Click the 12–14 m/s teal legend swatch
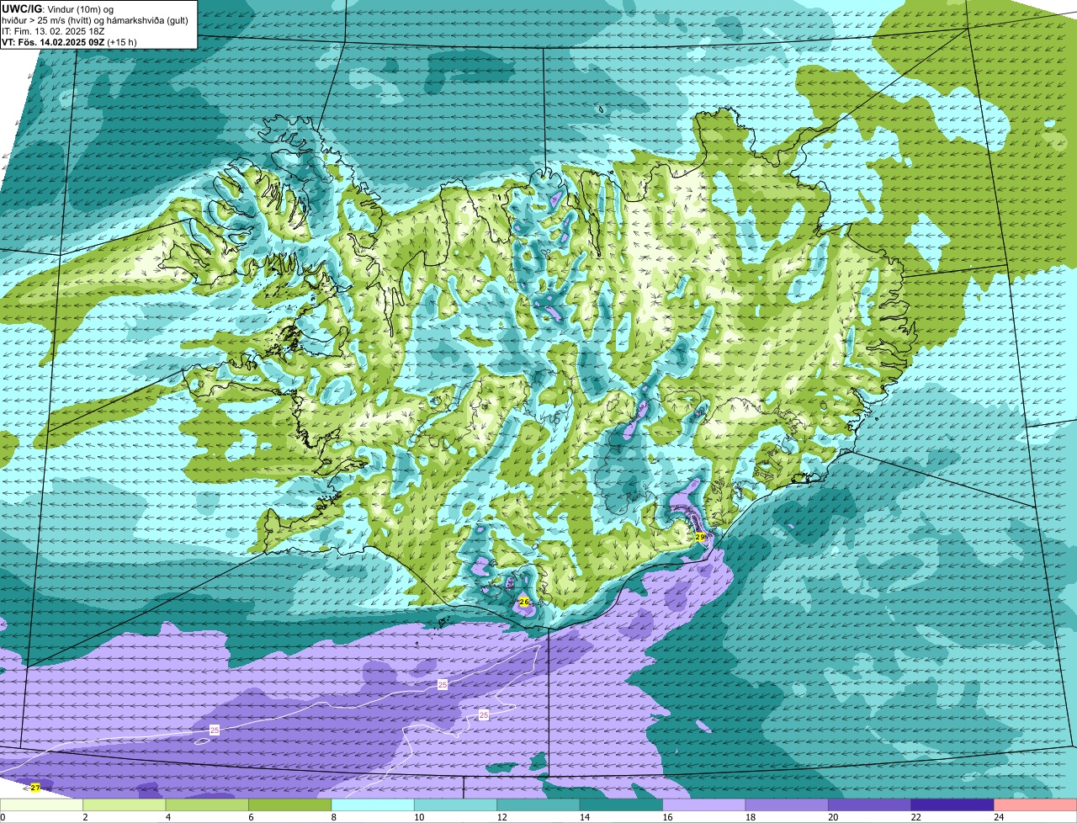Image resolution: width=1077 pixels, height=823 pixels. click(538, 805)
